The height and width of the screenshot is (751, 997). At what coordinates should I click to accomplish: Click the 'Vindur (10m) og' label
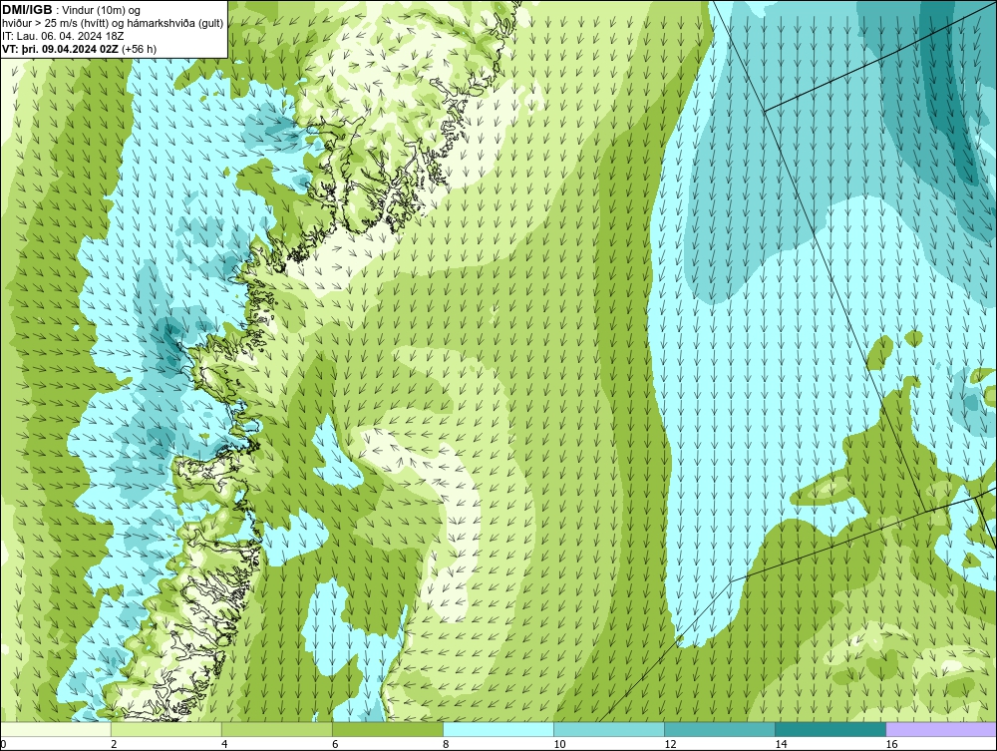103,11
